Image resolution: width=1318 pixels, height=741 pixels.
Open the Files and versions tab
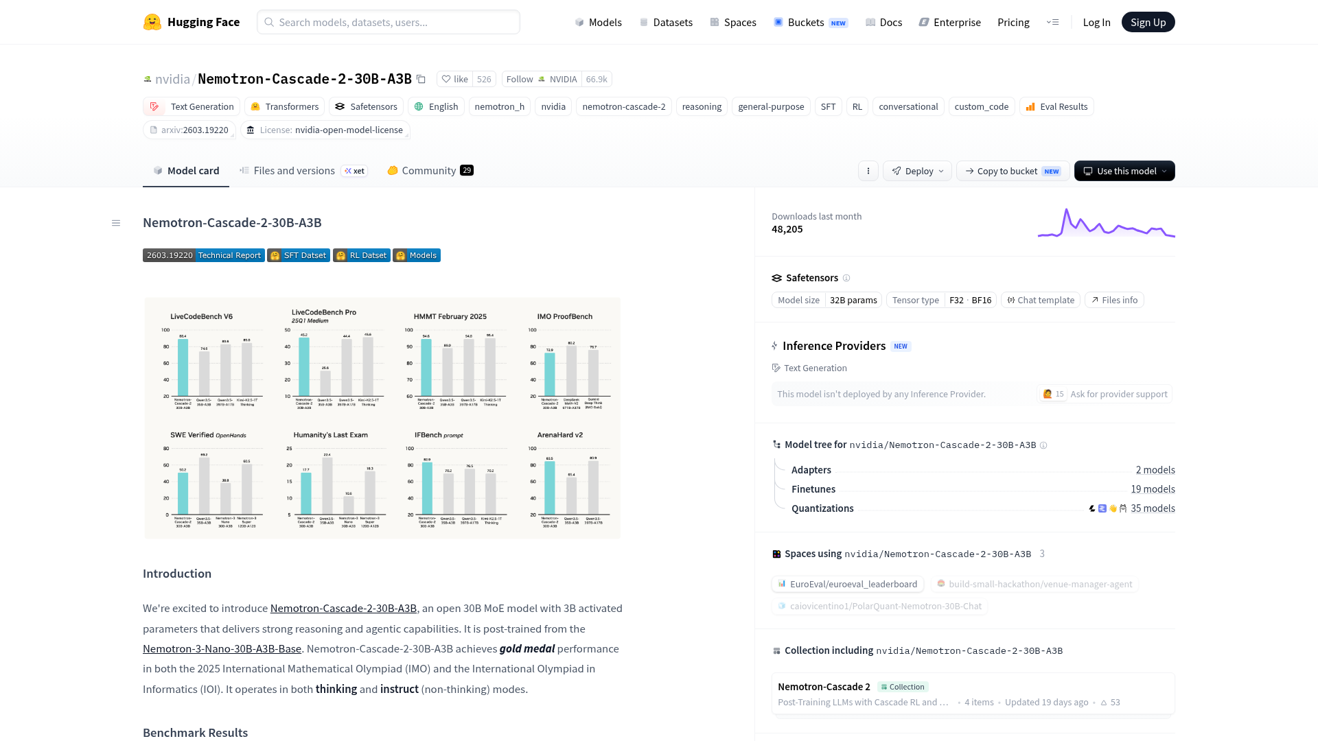tap(303, 171)
